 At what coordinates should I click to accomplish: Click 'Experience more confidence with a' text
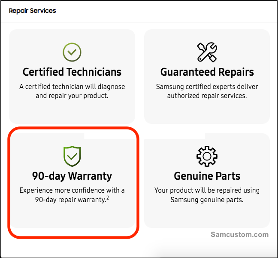point(72,190)
